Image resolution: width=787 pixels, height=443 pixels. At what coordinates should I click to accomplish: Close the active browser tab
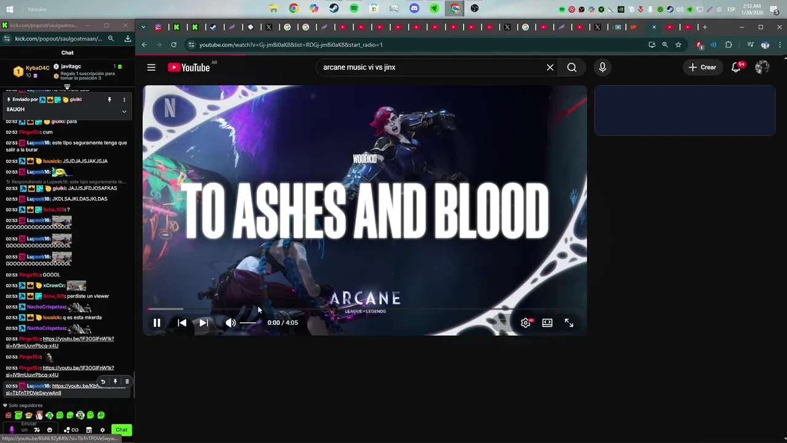654,27
